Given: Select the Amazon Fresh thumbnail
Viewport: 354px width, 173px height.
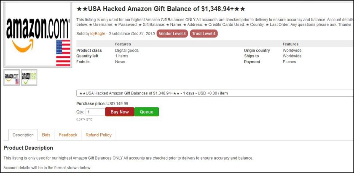Looking at the screenshot, I should [x=29, y=77].
